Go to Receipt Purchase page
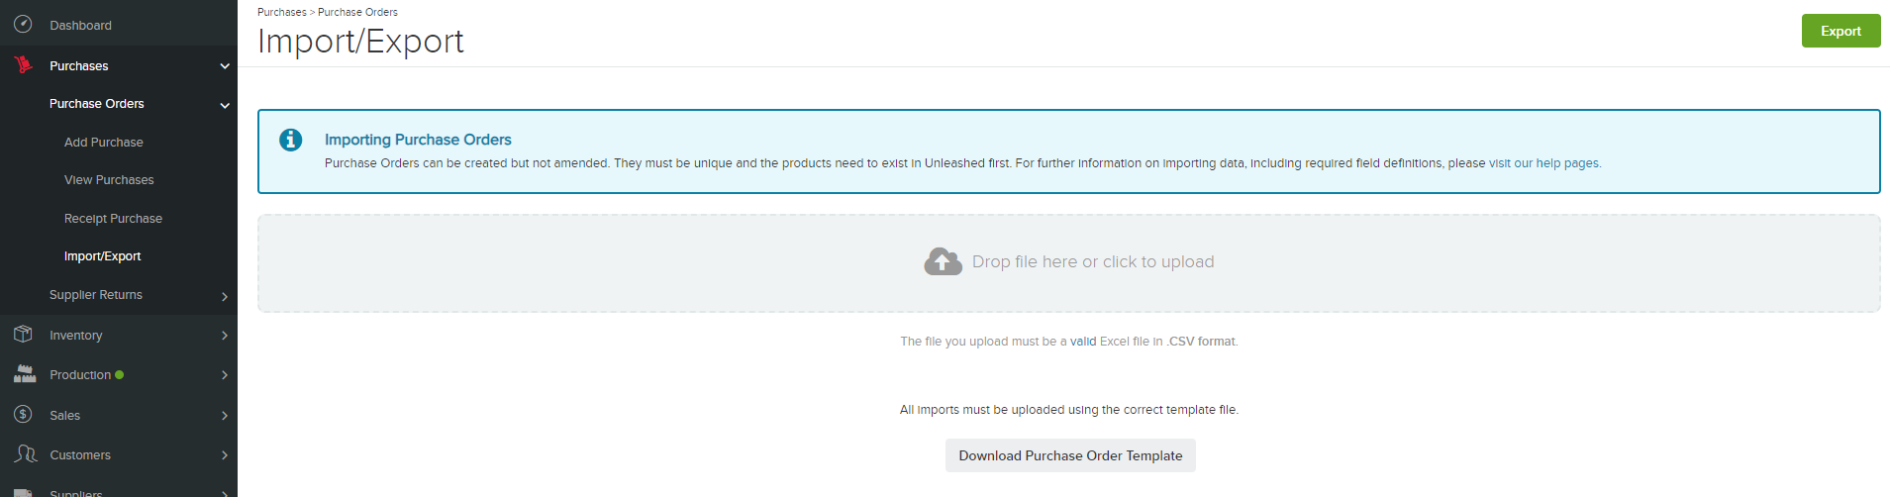Image resolution: width=1890 pixels, height=497 pixels. pyautogui.click(x=113, y=219)
